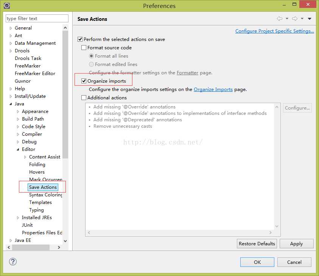
Task: Select FreeMarker Editor in the tree
Action: 35,74
